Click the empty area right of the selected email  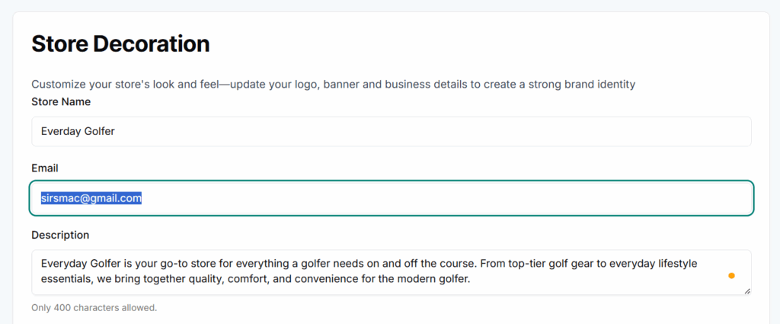tap(442, 198)
